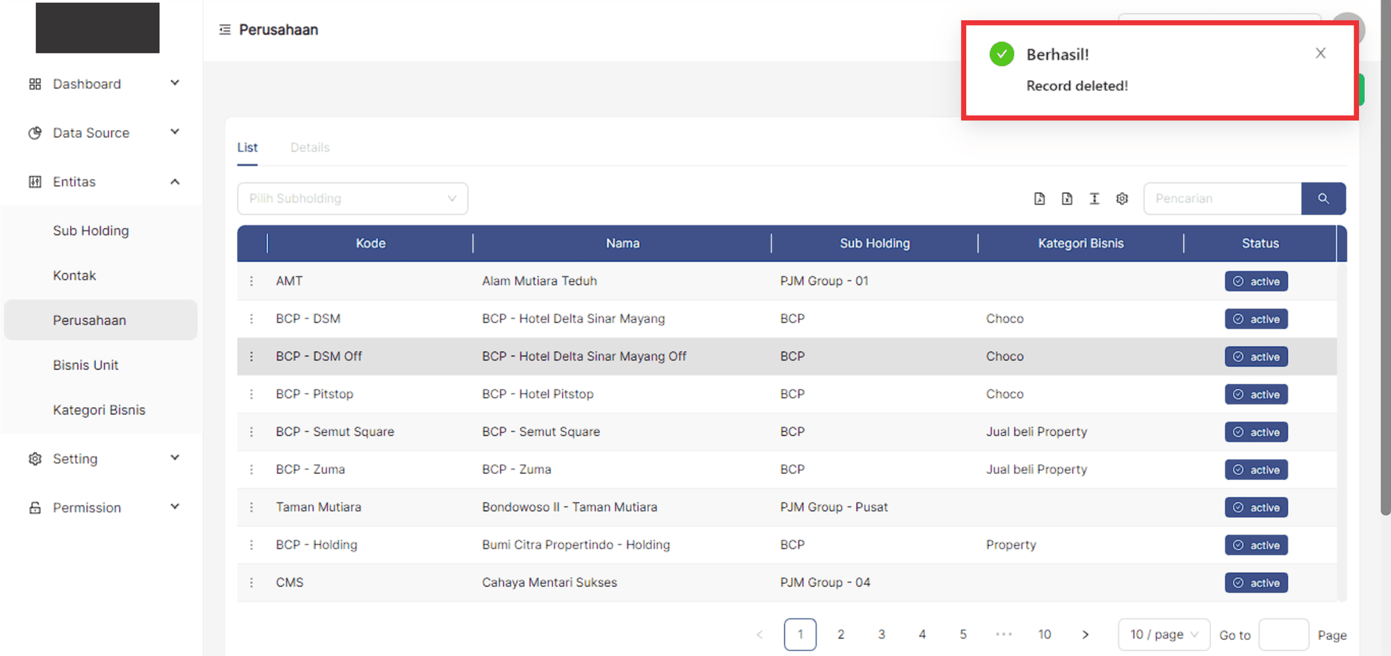Viewport: 1391px width, 656px height.
Task: Focus the Pencarian search field
Action: (1222, 199)
